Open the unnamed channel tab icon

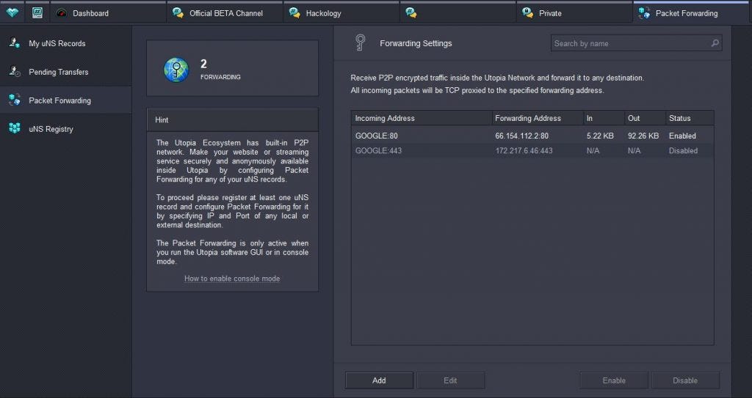(x=411, y=13)
